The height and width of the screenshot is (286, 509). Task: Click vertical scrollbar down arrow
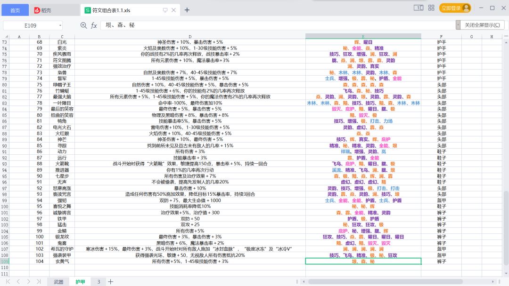(x=506, y=274)
